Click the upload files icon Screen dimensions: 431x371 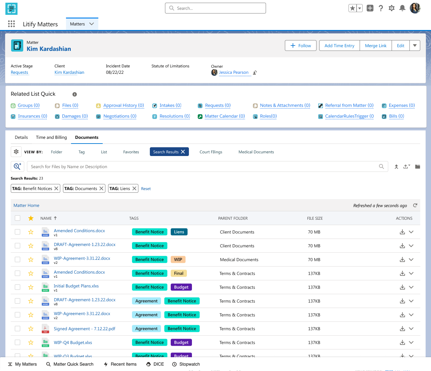pyautogui.click(x=407, y=166)
